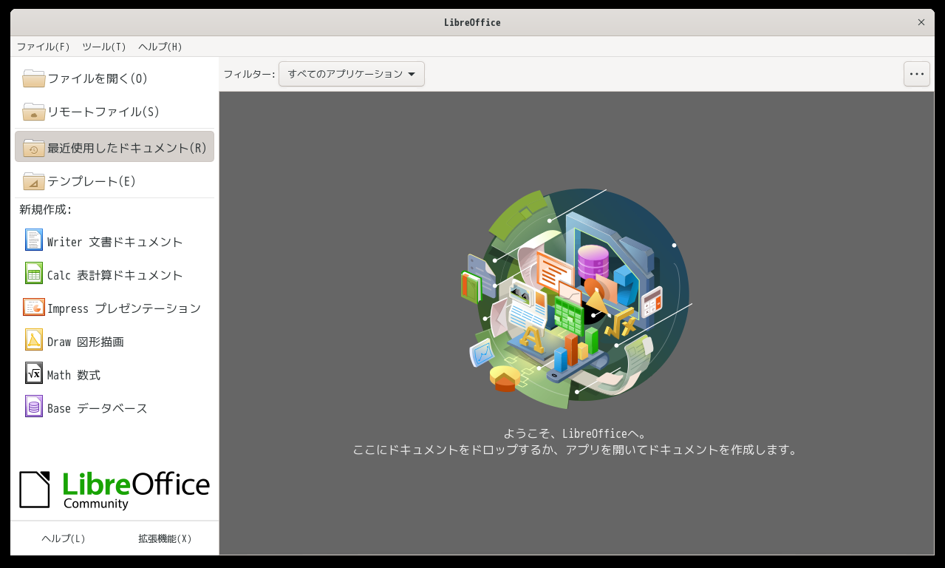Expand the すべてのアプリケーション filter dropdown
This screenshot has height=568, width=945.
click(352, 74)
